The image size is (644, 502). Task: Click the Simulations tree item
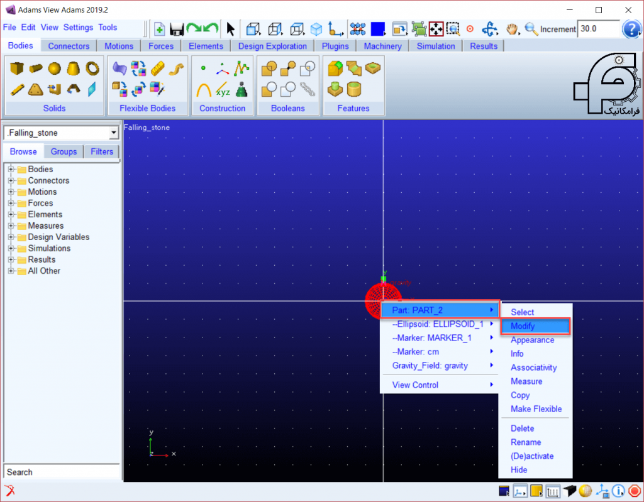tap(49, 248)
